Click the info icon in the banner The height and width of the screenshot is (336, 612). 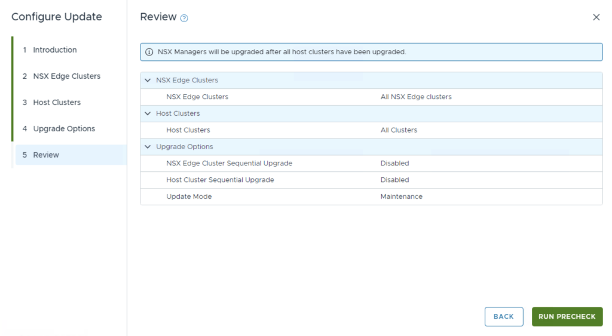pos(149,52)
